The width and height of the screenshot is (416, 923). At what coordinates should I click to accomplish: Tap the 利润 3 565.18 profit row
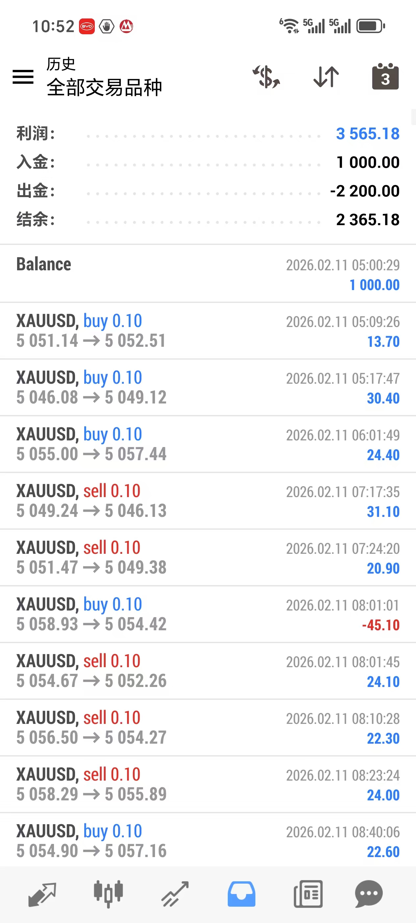coord(208,134)
